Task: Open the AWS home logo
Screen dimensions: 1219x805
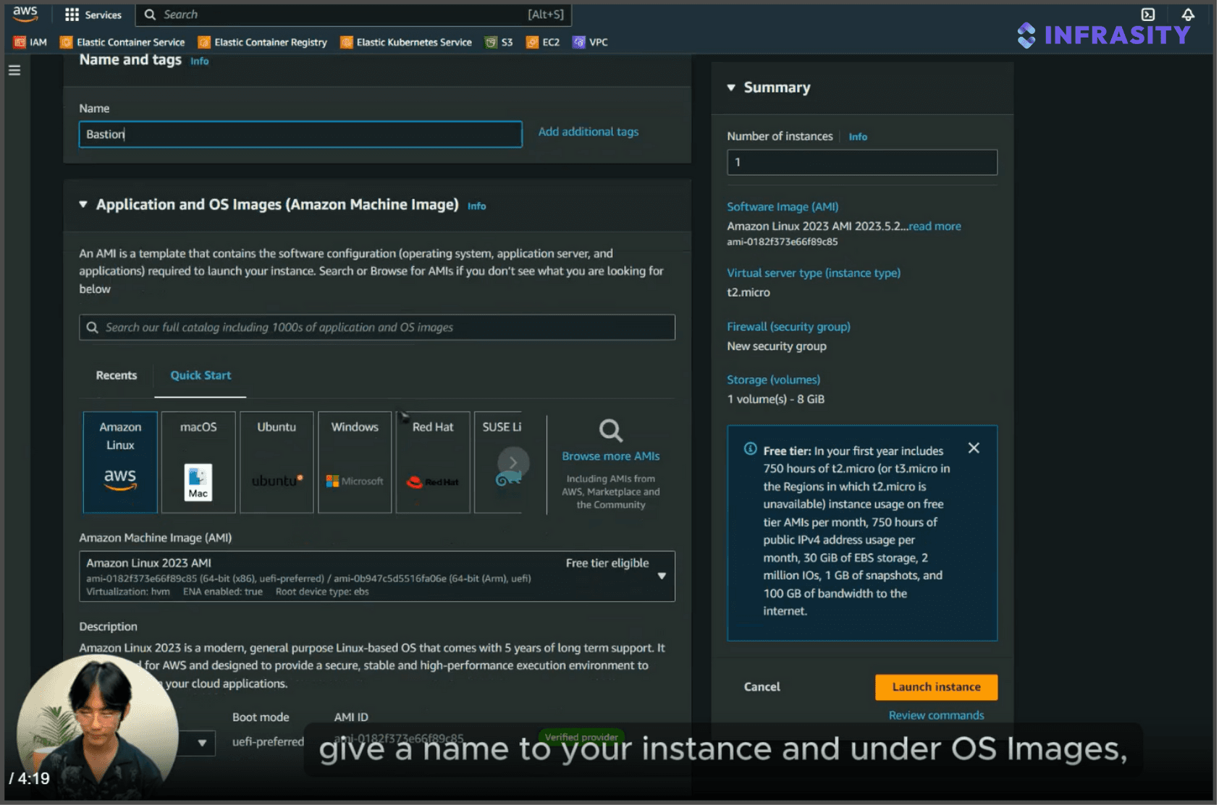Action: point(25,14)
